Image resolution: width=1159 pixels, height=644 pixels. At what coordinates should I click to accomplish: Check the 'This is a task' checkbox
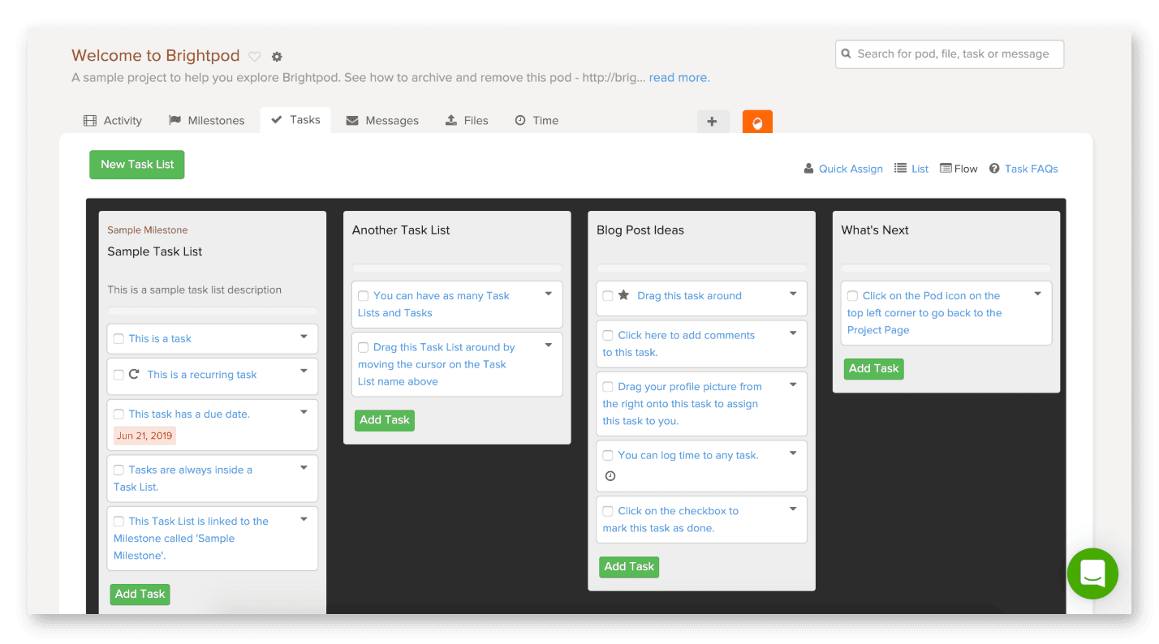[119, 339]
